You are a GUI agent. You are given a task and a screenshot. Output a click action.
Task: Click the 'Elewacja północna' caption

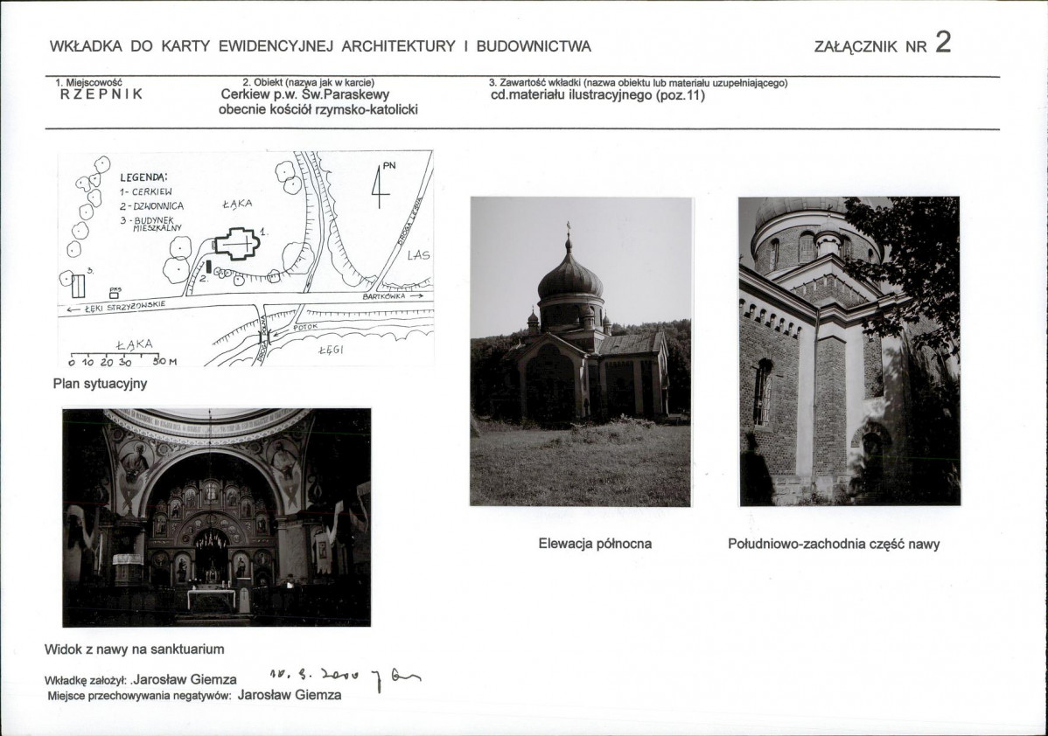click(595, 544)
